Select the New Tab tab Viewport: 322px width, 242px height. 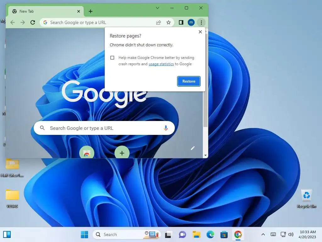point(46,11)
